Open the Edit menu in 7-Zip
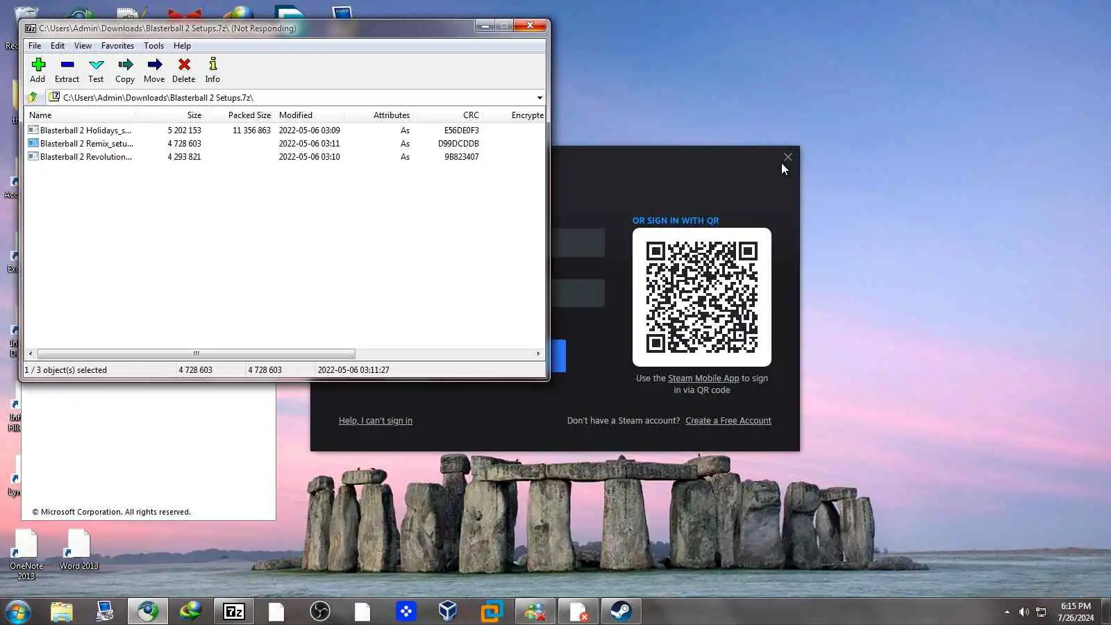1111x625 pixels. 58,46
